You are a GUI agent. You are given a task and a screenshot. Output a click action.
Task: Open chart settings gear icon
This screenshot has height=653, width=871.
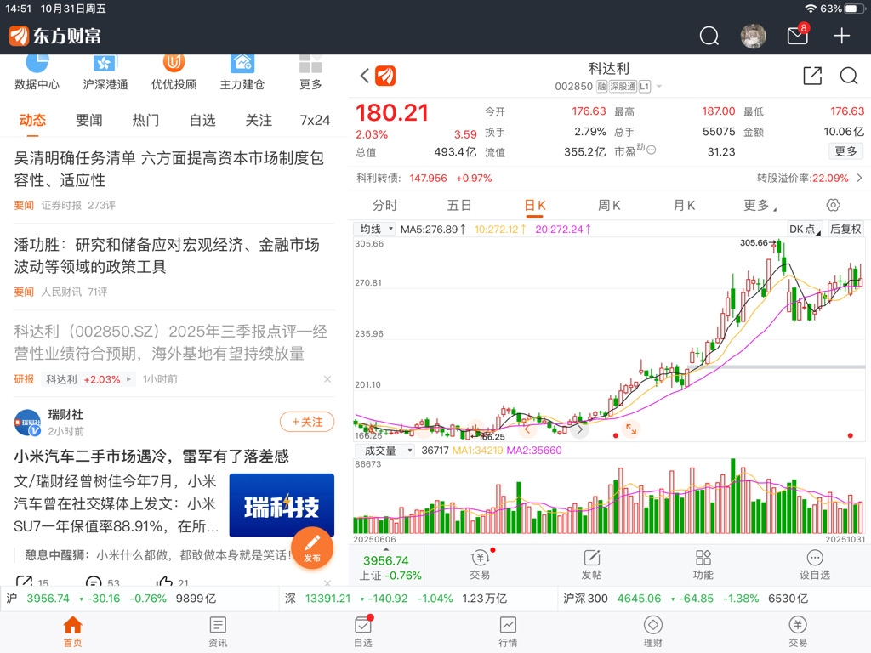833,205
